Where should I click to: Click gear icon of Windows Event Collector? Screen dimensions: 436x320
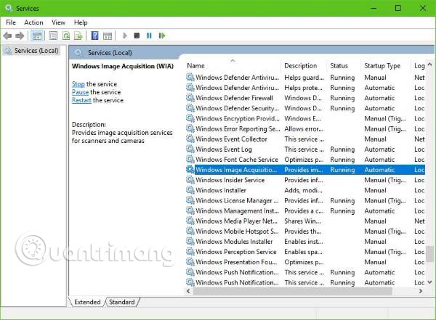(x=190, y=139)
